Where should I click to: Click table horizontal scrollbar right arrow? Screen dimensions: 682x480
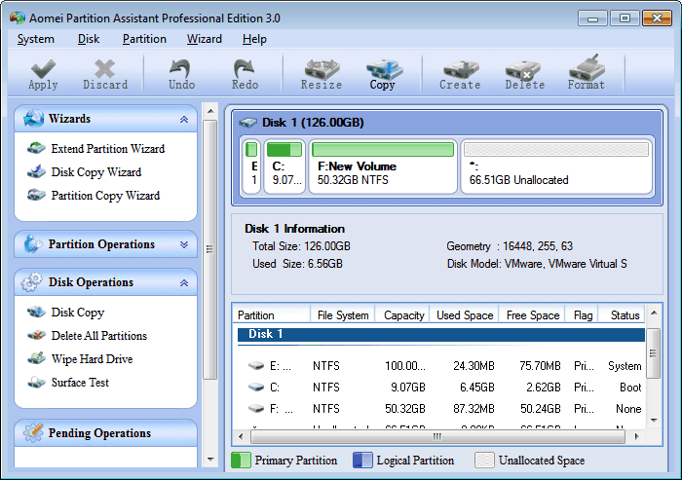click(x=637, y=436)
